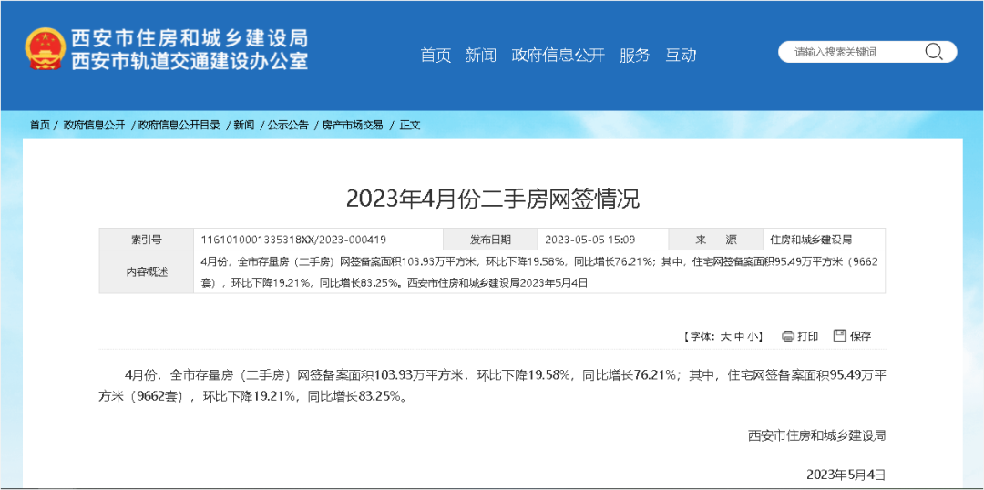Click the save disk icon
984x490 pixels.
[x=840, y=336]
